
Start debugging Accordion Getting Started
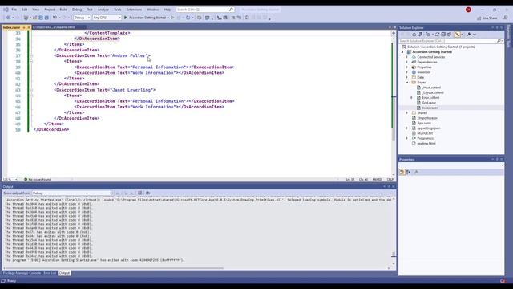tap(146, 18)
